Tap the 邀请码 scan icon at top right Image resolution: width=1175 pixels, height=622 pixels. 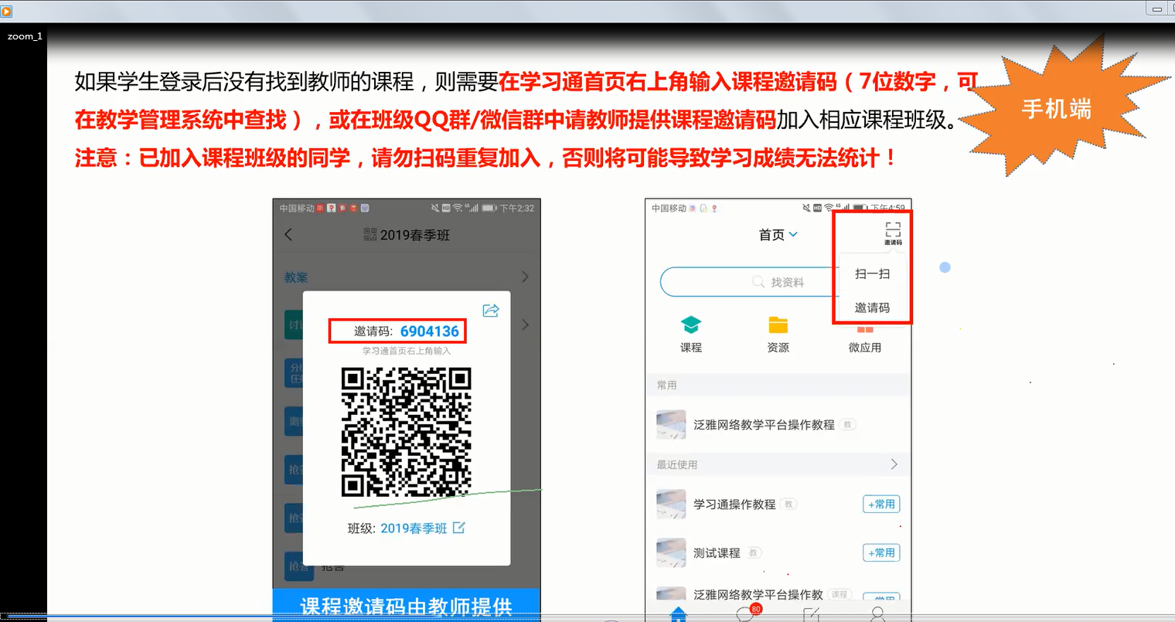pos(893,232)
